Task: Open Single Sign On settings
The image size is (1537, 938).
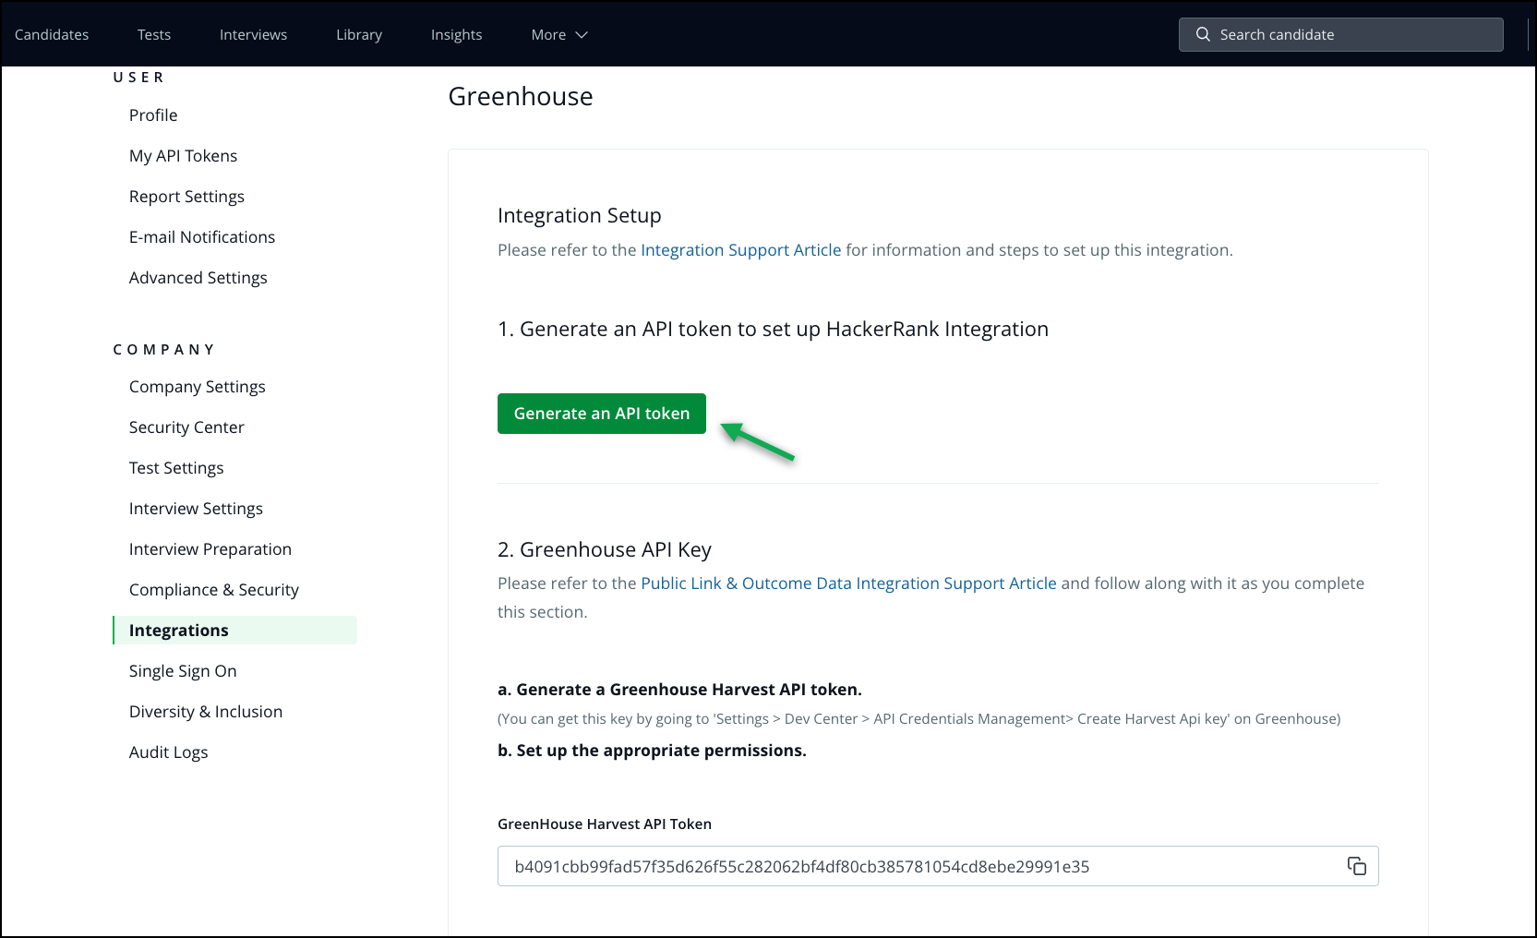Action: point(183,671)
